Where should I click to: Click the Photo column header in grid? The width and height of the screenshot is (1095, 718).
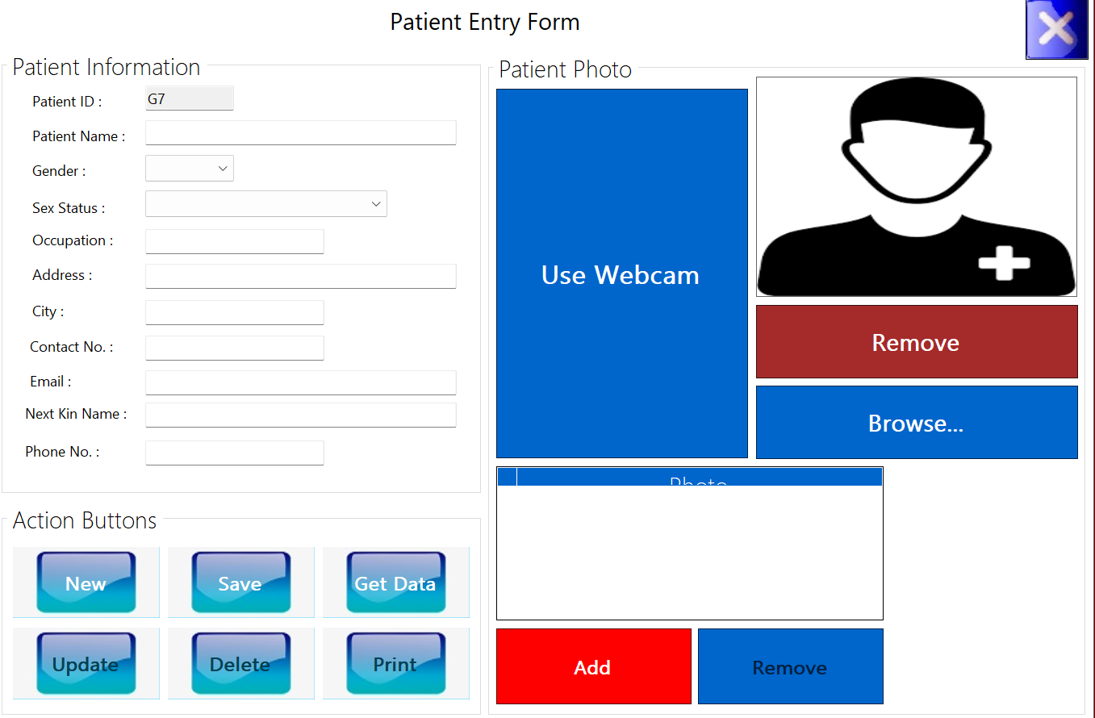click(x=699, y=477)
